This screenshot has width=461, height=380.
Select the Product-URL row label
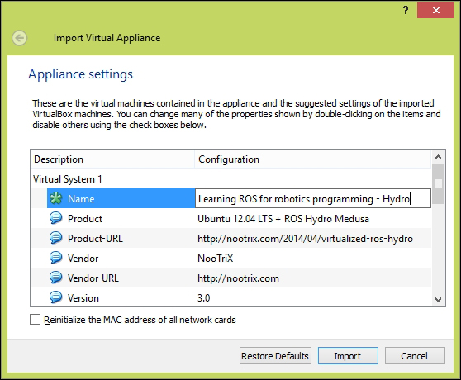(95, 239)
